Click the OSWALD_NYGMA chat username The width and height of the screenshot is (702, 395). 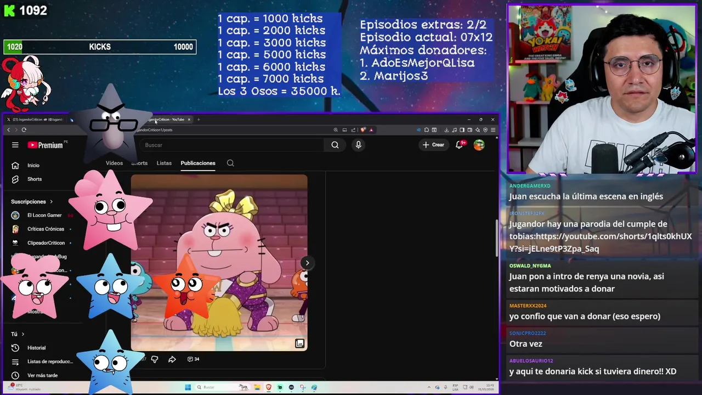point(530,266)
